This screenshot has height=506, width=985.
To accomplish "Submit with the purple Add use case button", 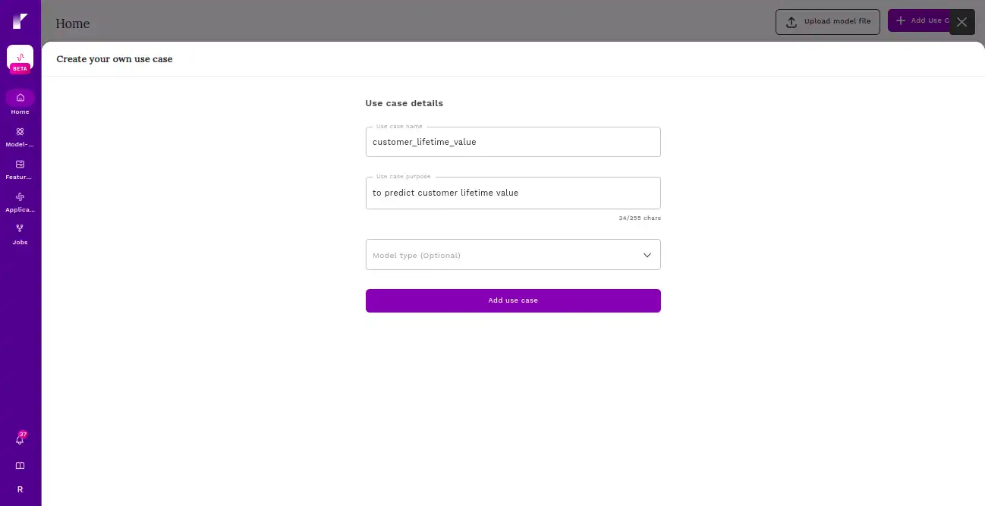I will pos(513,300).
